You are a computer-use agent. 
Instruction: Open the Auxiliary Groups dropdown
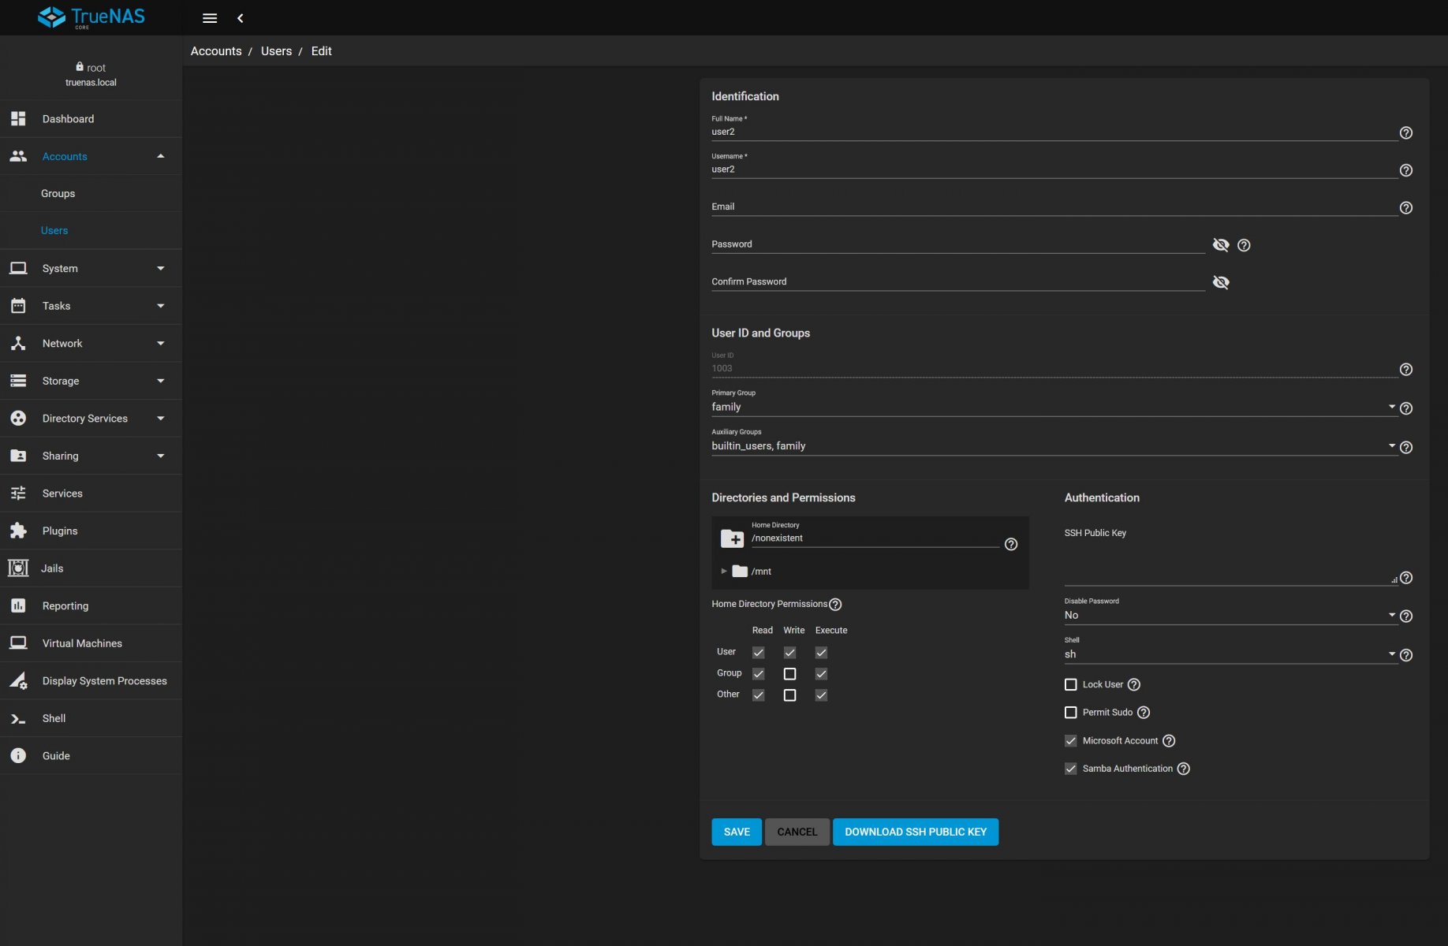[1054, 446]
